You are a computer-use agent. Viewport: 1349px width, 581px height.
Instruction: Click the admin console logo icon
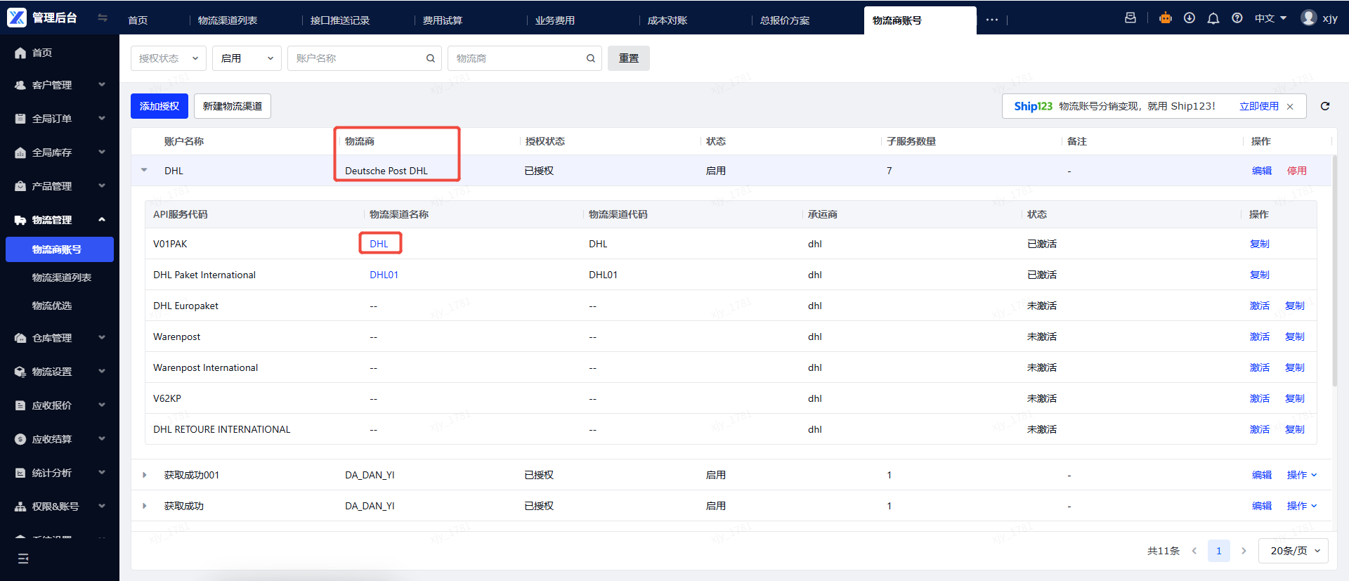pos(17,18)
